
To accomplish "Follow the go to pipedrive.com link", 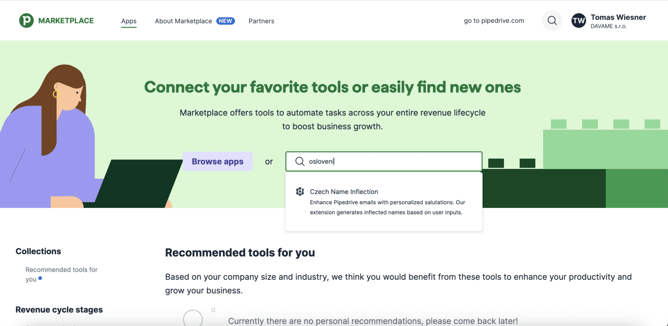I will (x=494, y=21).
